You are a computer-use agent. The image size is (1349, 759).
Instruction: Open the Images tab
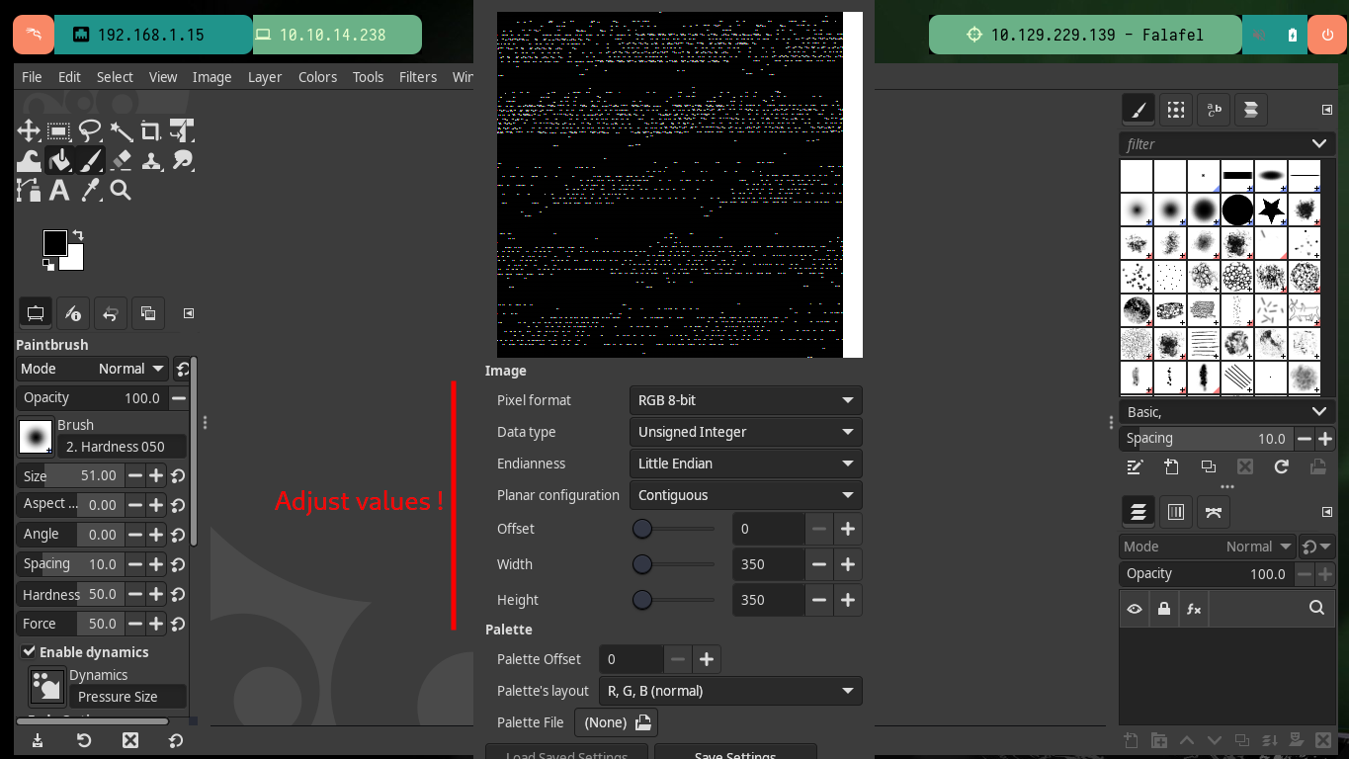[x=148, y=313]
